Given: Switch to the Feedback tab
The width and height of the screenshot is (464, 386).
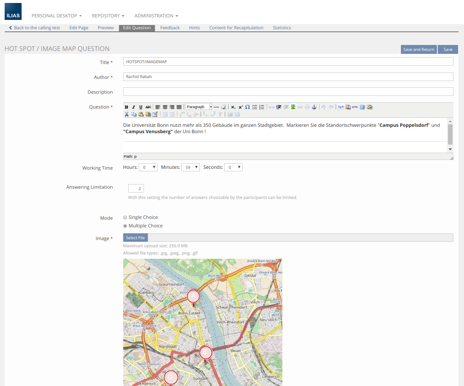Looking at the screenshot, I should [x=170, y=28].
